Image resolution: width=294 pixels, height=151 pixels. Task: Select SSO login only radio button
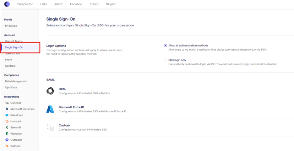165,60
